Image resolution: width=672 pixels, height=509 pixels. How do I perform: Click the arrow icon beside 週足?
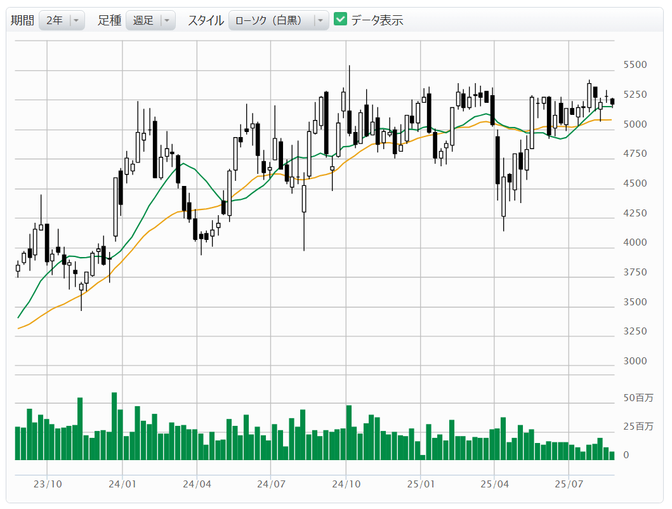[166, 20]
